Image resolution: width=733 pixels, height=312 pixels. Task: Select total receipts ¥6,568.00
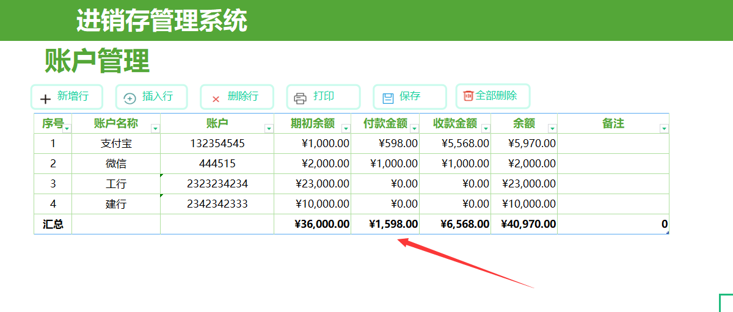[455, 224]
